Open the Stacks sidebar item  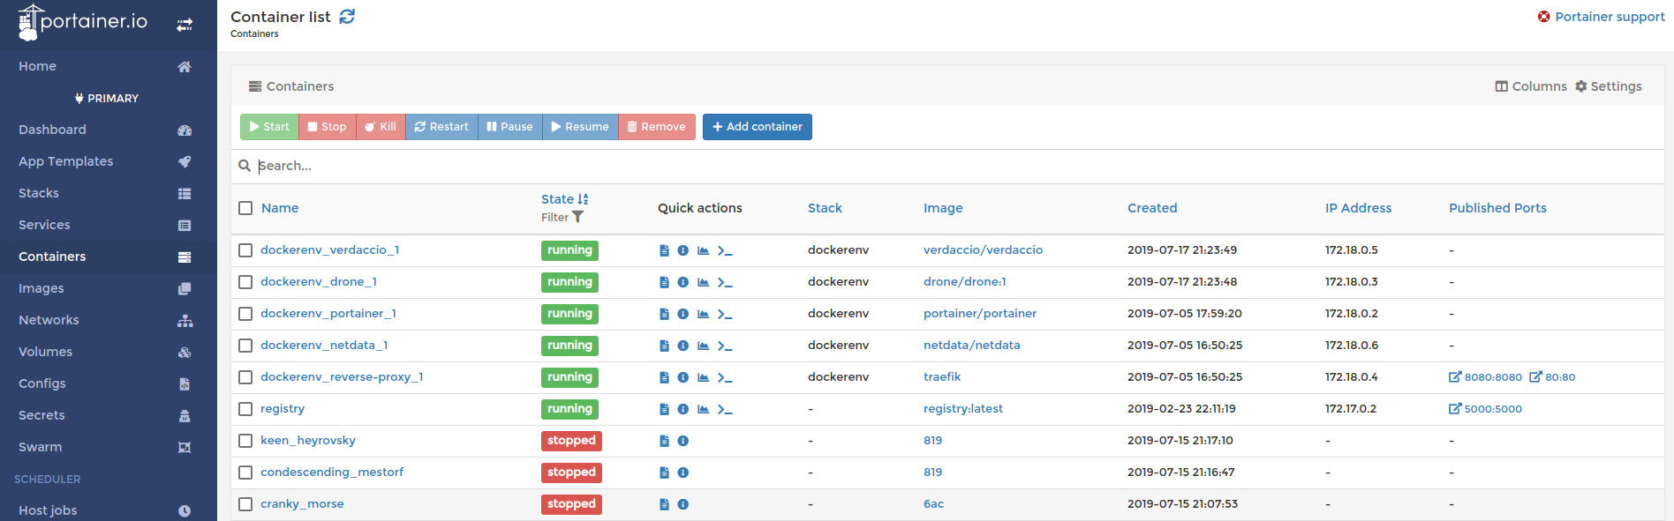coord(39,193)
